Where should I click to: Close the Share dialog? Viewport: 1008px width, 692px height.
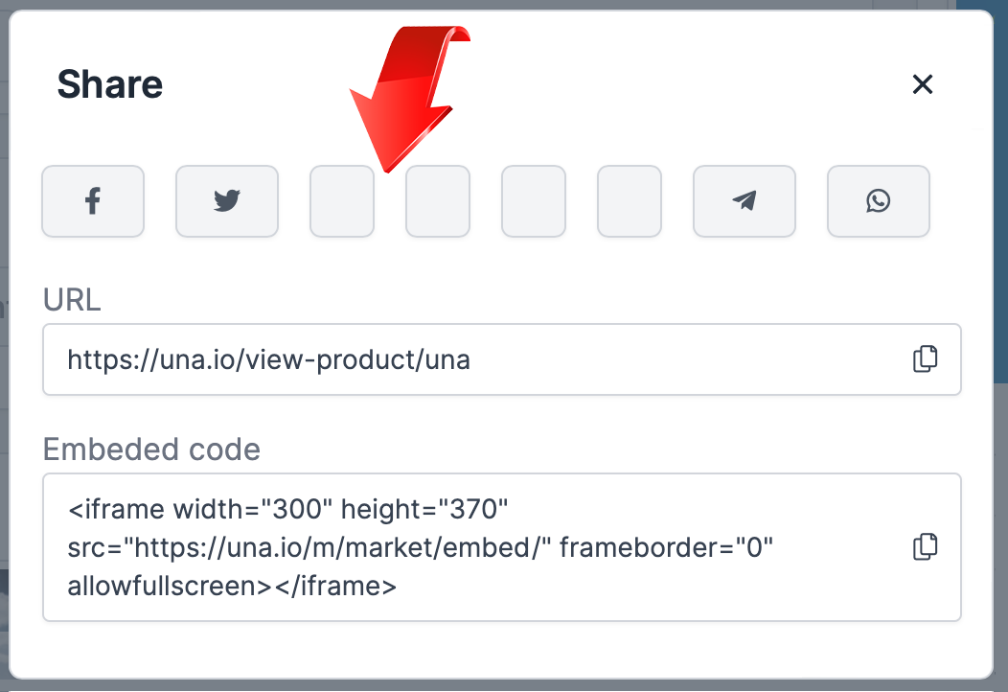[x=923, y=84]
